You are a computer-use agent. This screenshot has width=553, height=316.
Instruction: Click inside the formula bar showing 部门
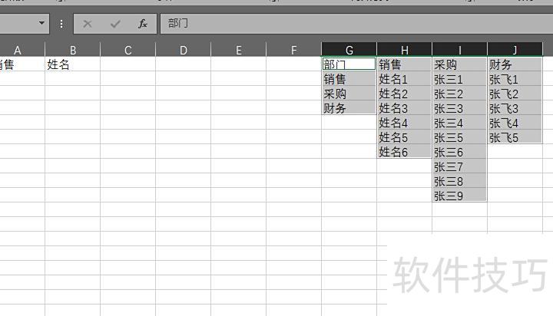[x=356, y=24]
